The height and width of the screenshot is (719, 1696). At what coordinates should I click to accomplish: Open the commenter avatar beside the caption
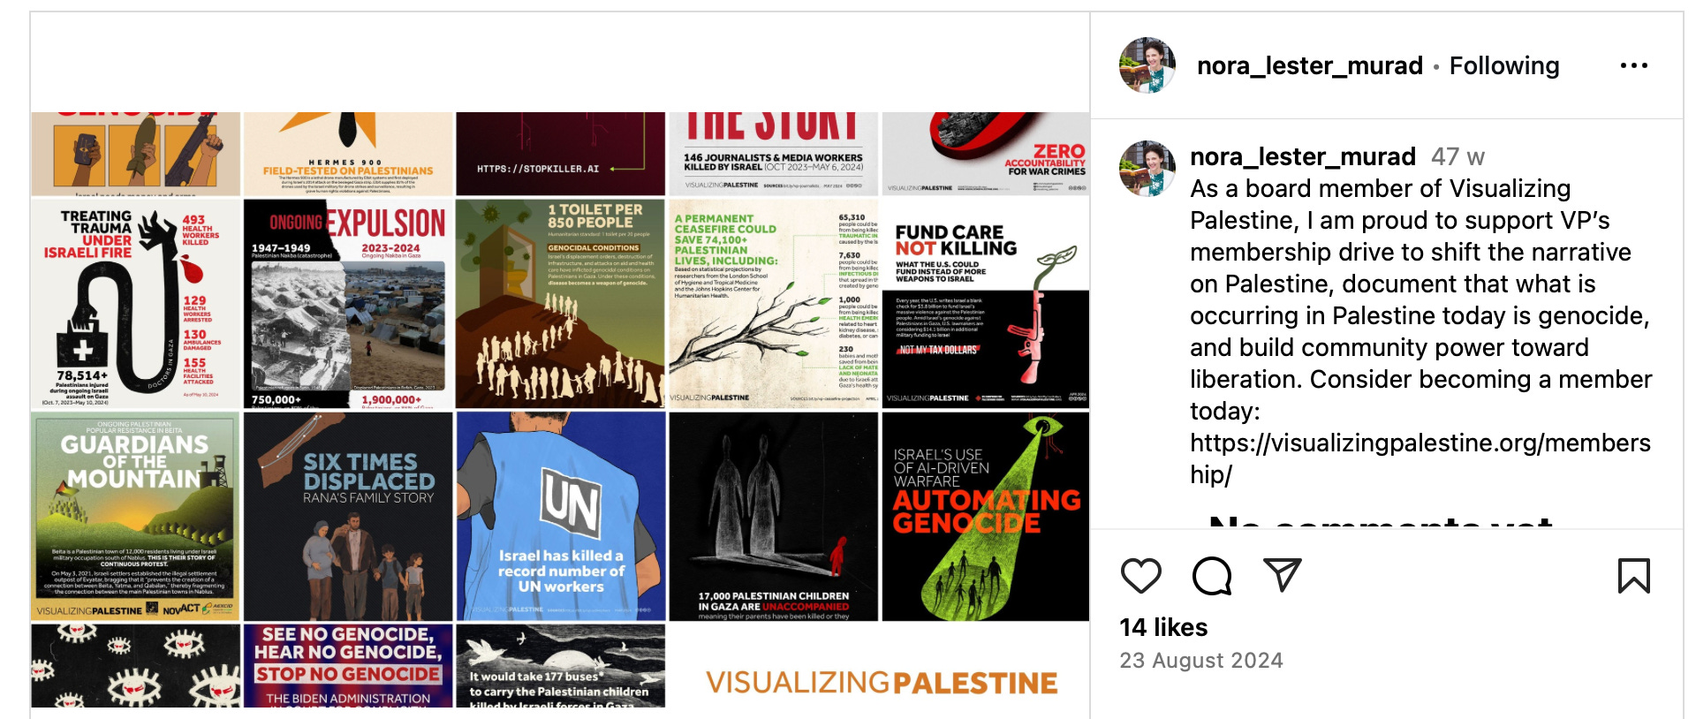pos(1147,168)
